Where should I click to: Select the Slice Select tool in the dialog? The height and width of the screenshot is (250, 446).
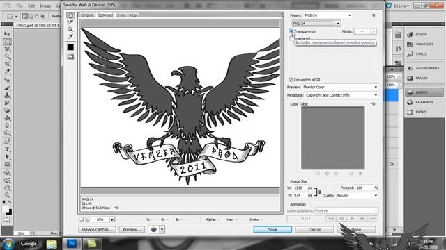(70, 22)
